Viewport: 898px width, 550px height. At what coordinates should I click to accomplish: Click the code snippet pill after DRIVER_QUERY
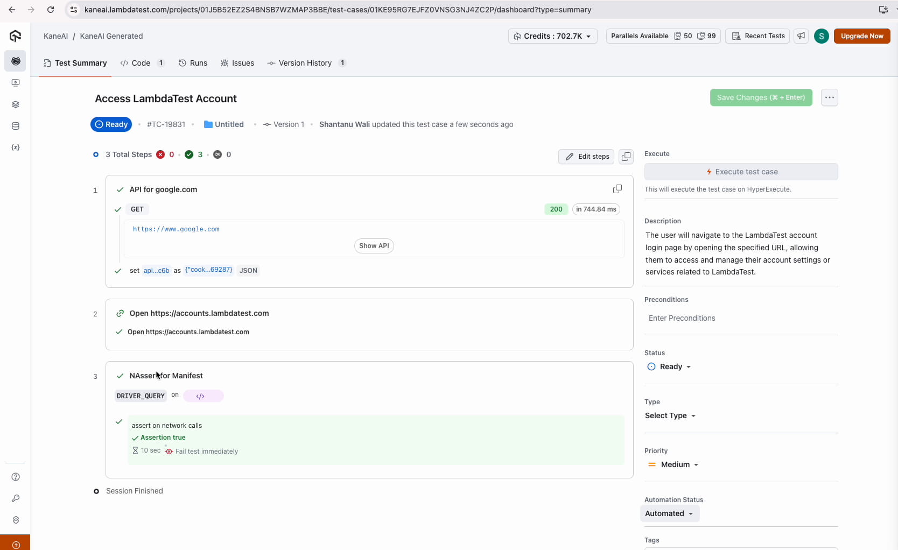click(x=203, y=396)
